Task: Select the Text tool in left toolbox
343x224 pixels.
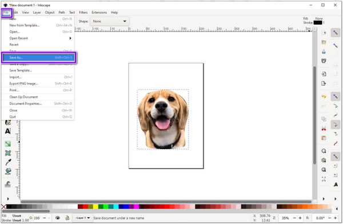Action: tap(8, 131)
